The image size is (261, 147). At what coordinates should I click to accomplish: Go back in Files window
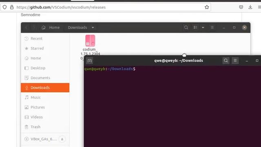[x=26, y=27]
